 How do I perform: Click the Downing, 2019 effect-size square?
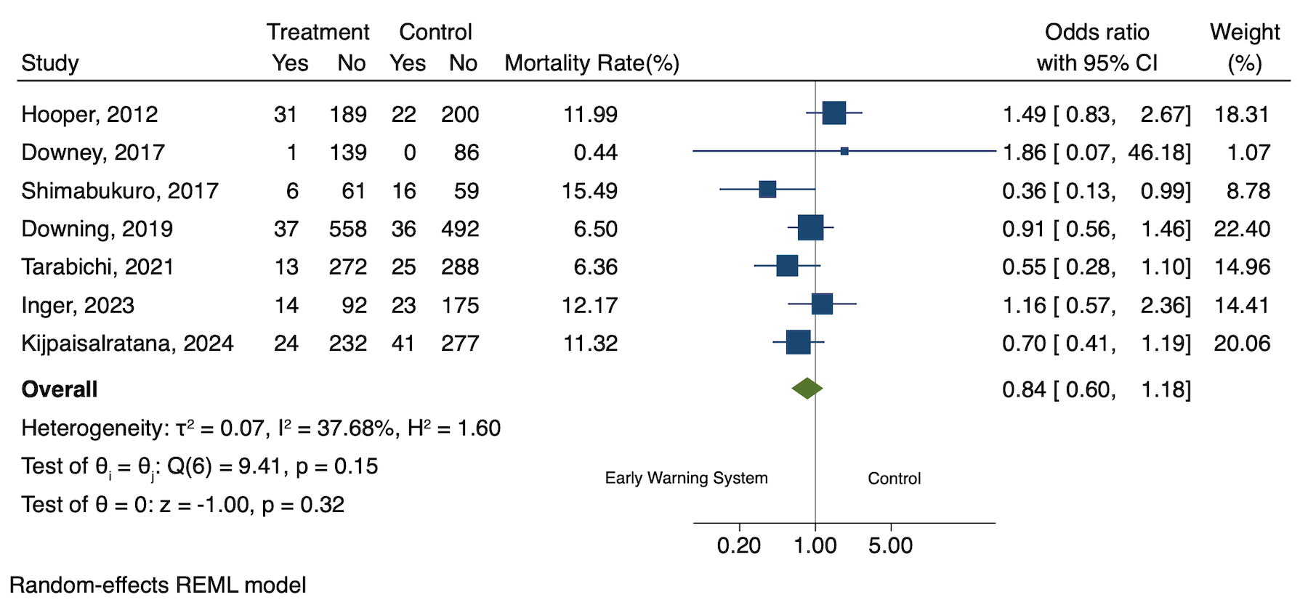(810, 227)
